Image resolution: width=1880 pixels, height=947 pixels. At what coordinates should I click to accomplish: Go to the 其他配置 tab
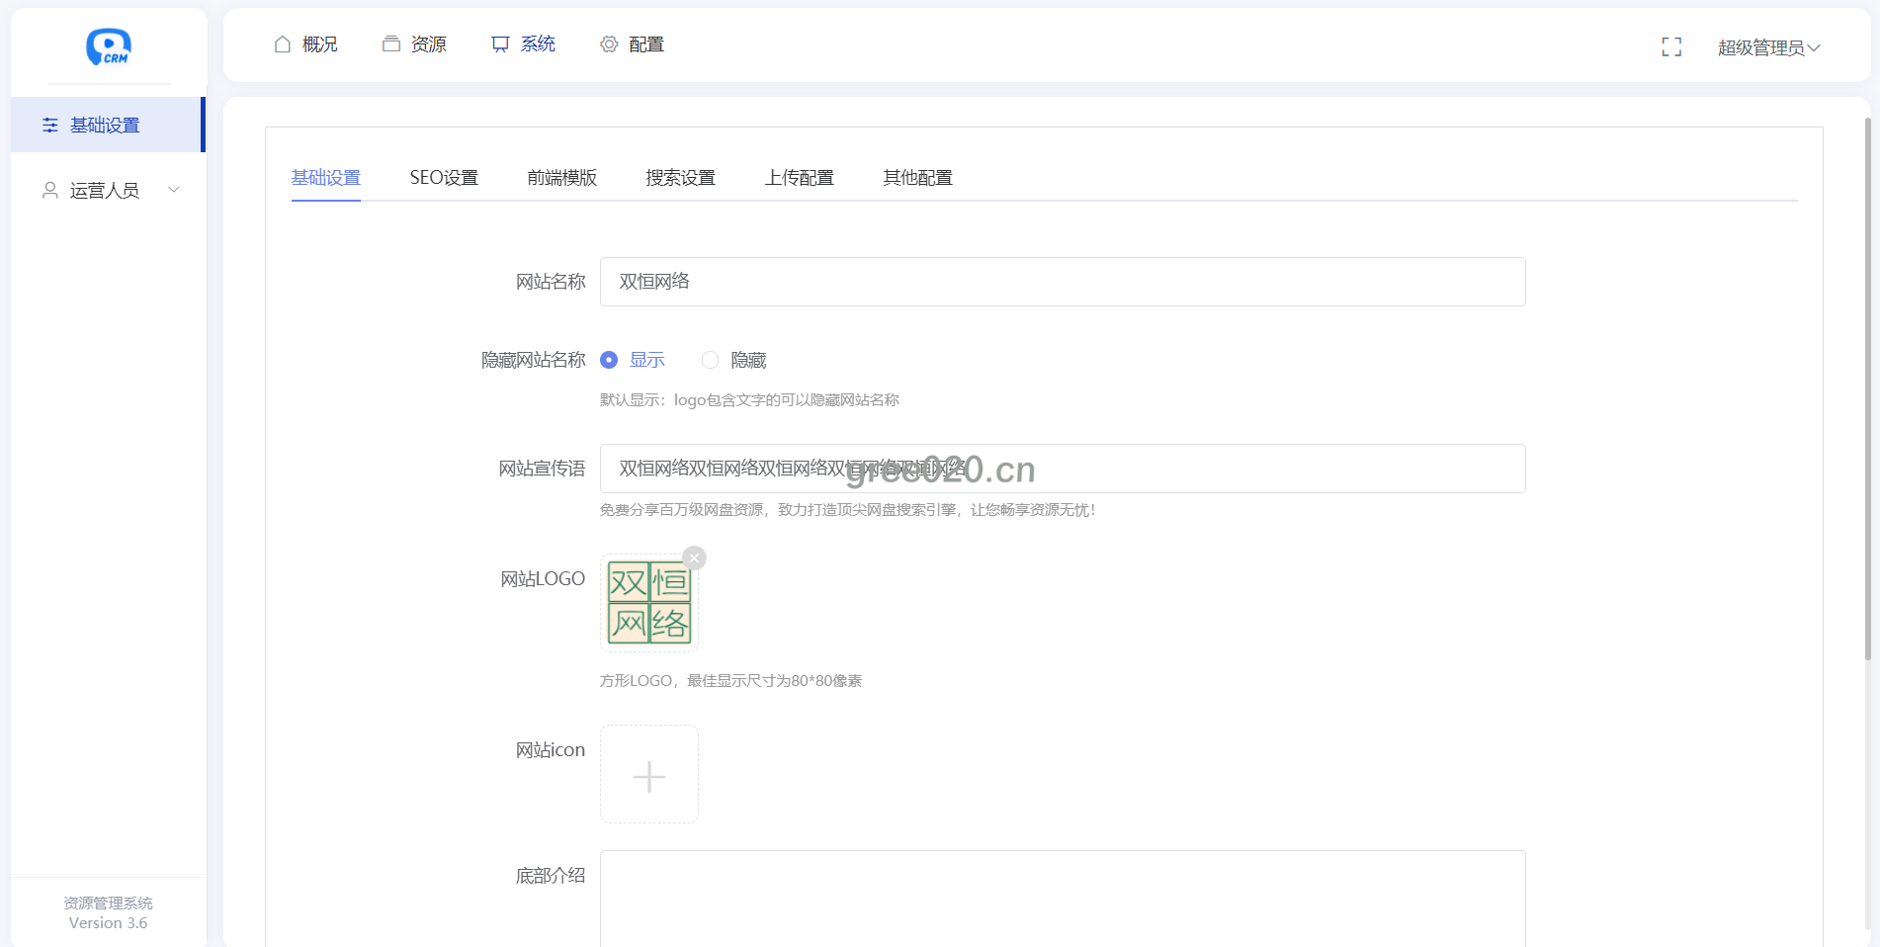(917, 178)
